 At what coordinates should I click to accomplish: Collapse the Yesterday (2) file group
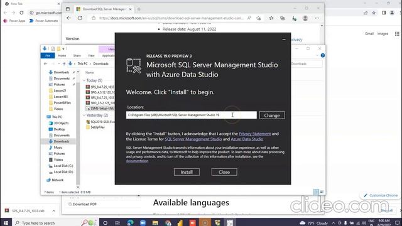[84, 116]
